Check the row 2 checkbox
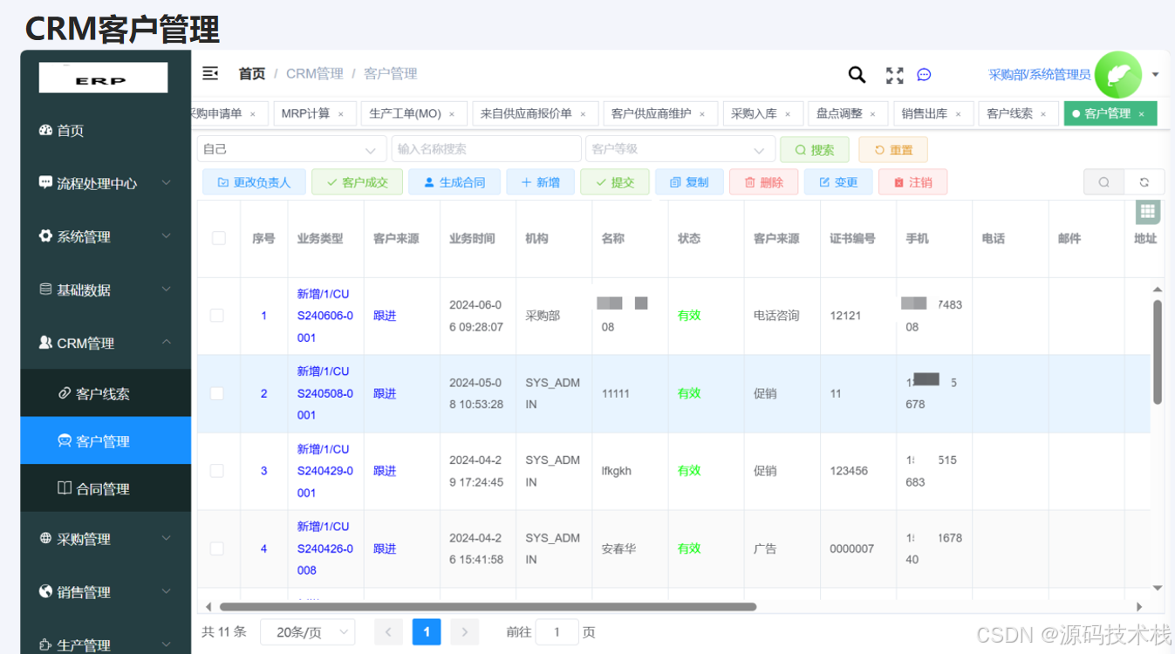Viewport: 1175px width, 654px height. [x=217, y=393]
